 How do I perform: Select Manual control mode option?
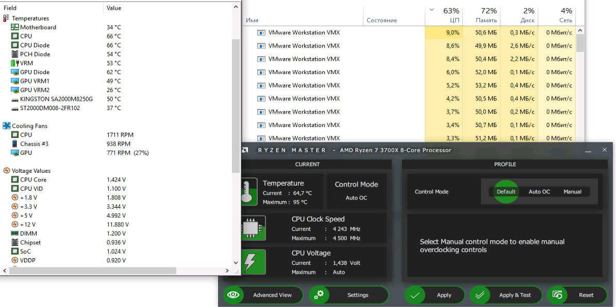[x=572, y=192]
